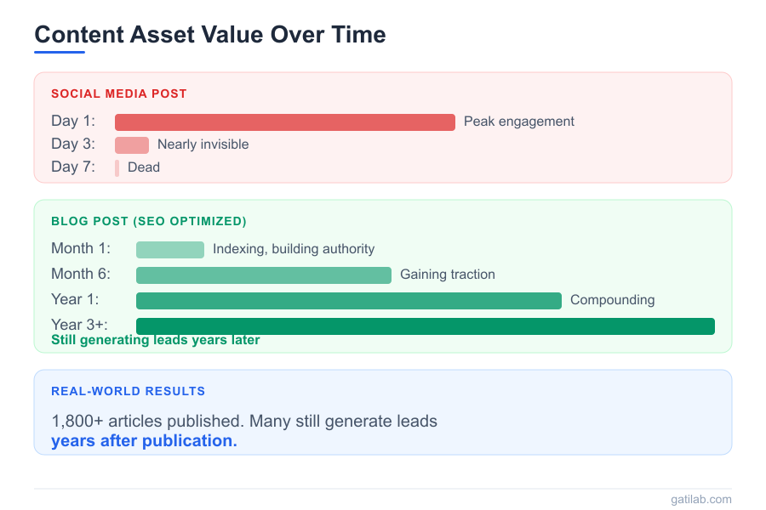Screen dimensions: 766x510
Task: Click the light green Month 1 bar
Action: coord(170,250)
